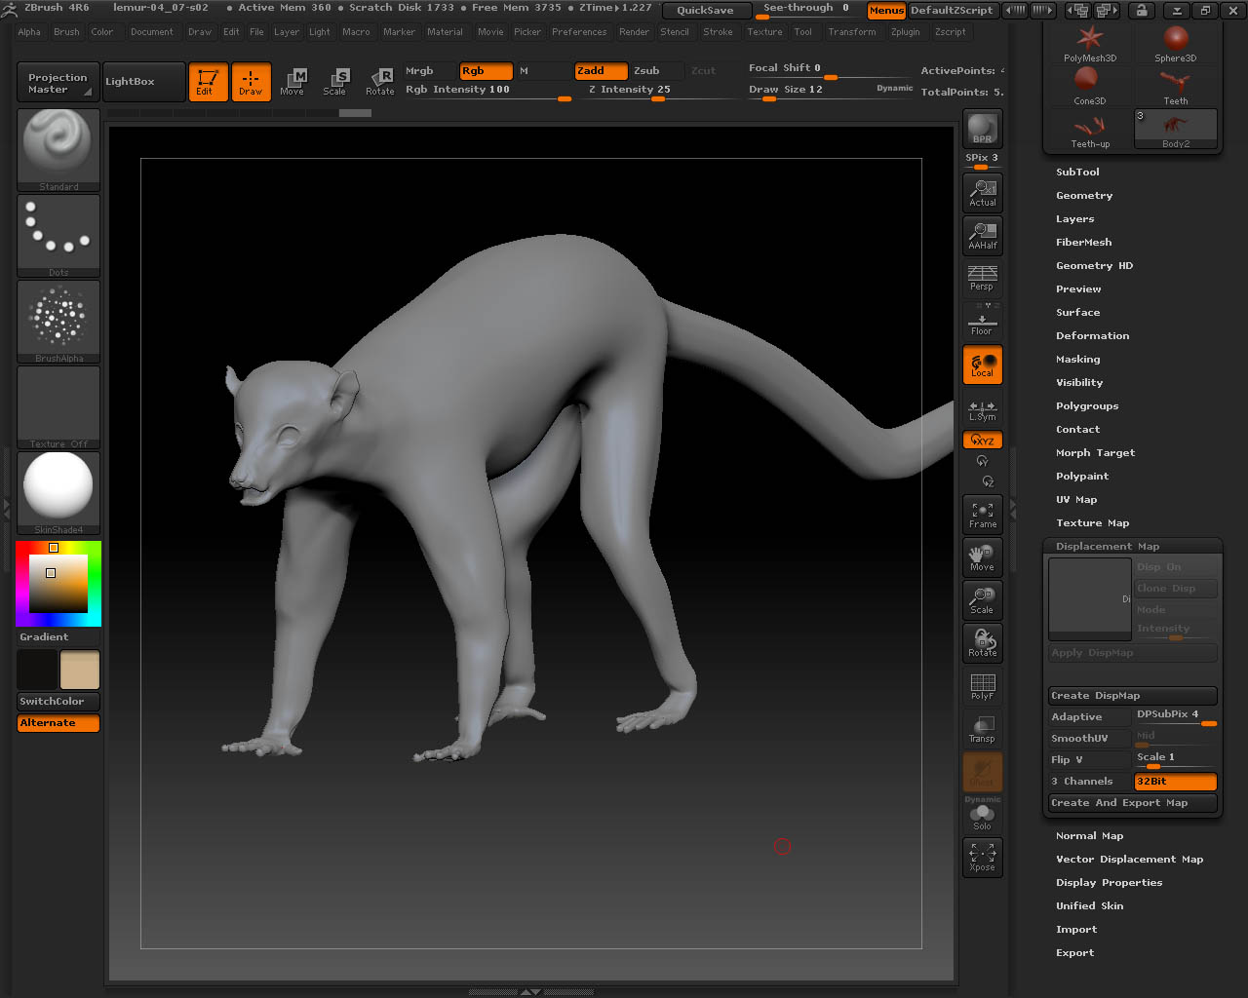
Task: Expand the Deformation section
Action: [1092, 336]
